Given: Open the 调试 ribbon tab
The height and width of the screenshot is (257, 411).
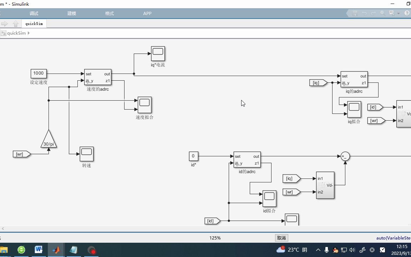Looking at the screenshot, I should [34, 13].
